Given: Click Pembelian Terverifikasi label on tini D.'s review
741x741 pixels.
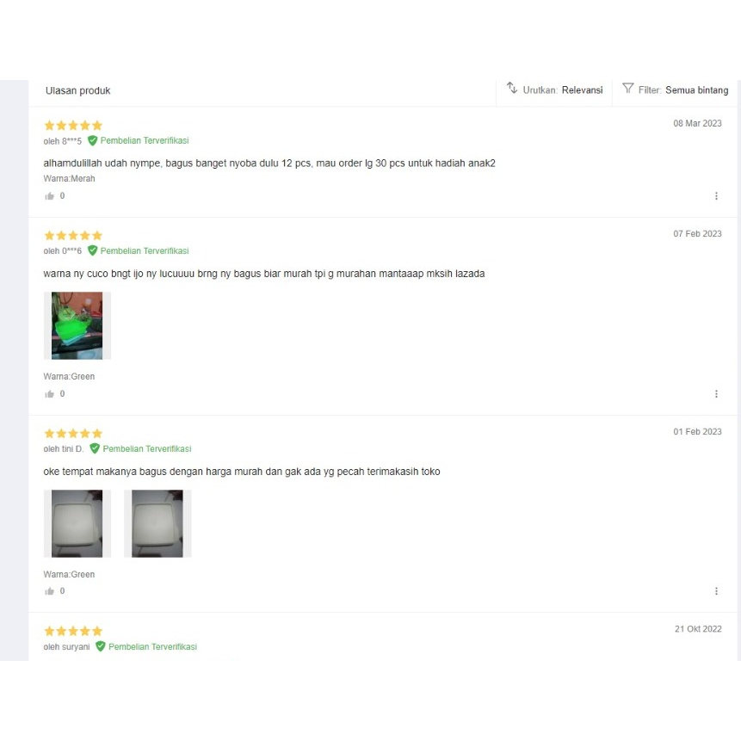Looking at the screenshot, I should pyautogui.click(x=147, y=449).
